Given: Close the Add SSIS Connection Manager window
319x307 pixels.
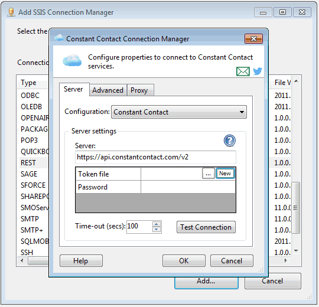Looking at the screenshot, I should 302,12.
